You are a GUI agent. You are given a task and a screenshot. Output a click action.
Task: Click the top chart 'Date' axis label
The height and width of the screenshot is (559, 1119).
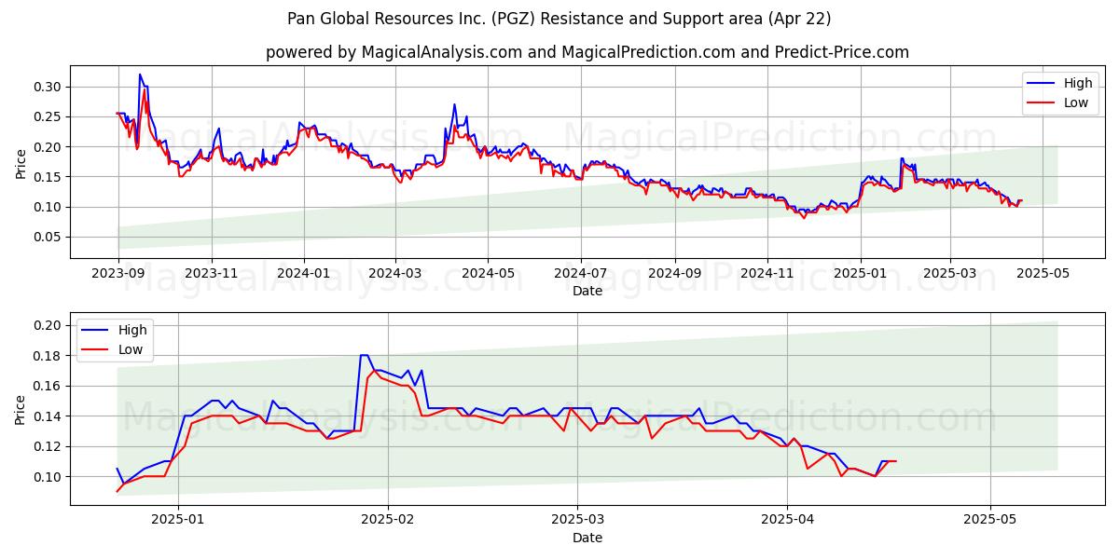587,291
